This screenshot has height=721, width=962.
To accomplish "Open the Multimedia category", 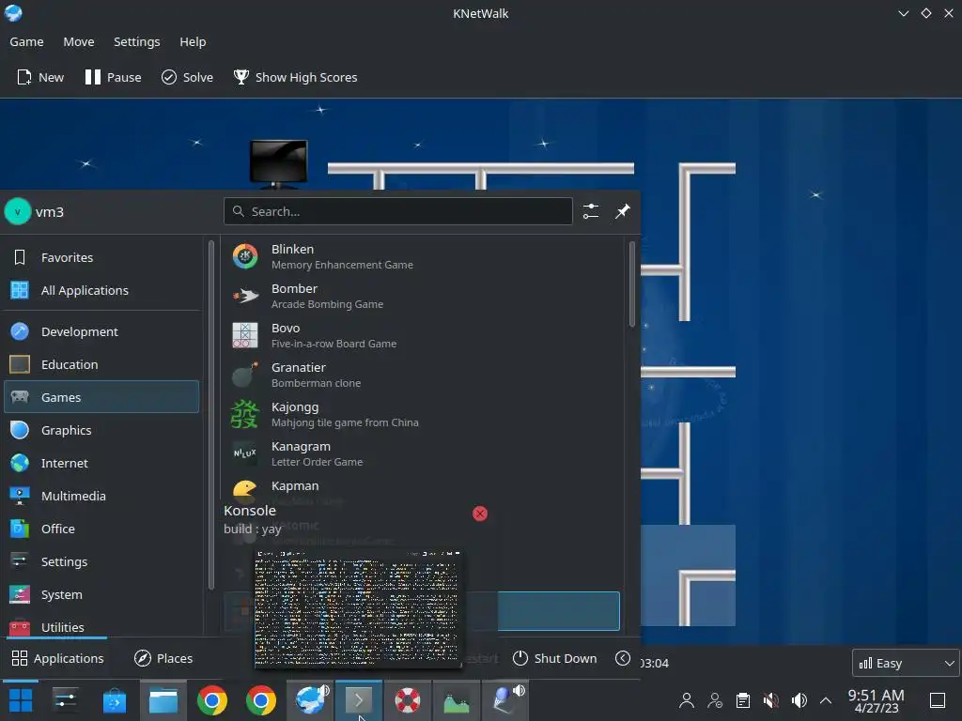I will (x=101, y=496).
